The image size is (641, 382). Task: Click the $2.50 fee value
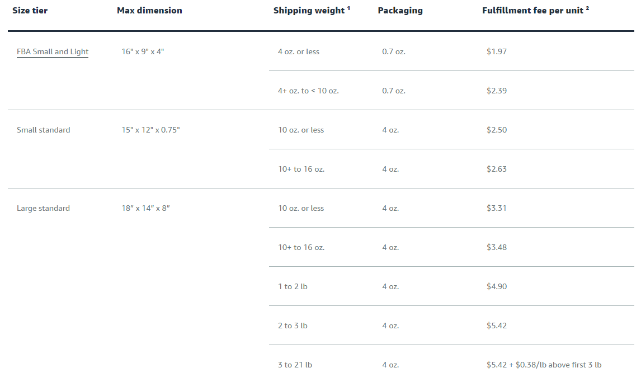coord(497,130)
